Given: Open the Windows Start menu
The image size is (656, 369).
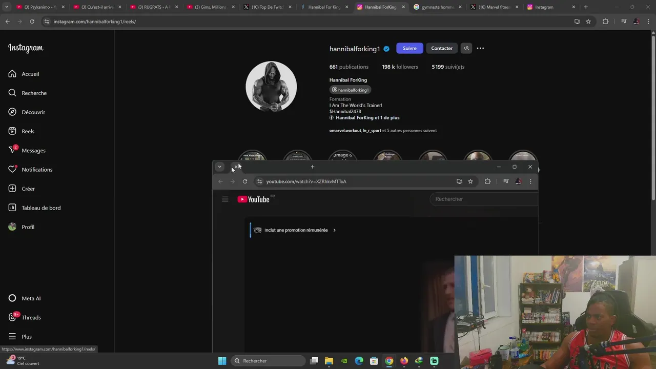Looking at the screenshot, I should tap(222, 361).
